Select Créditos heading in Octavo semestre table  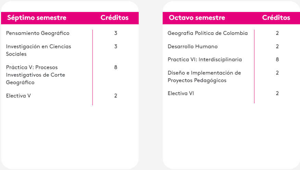(276, 18)
